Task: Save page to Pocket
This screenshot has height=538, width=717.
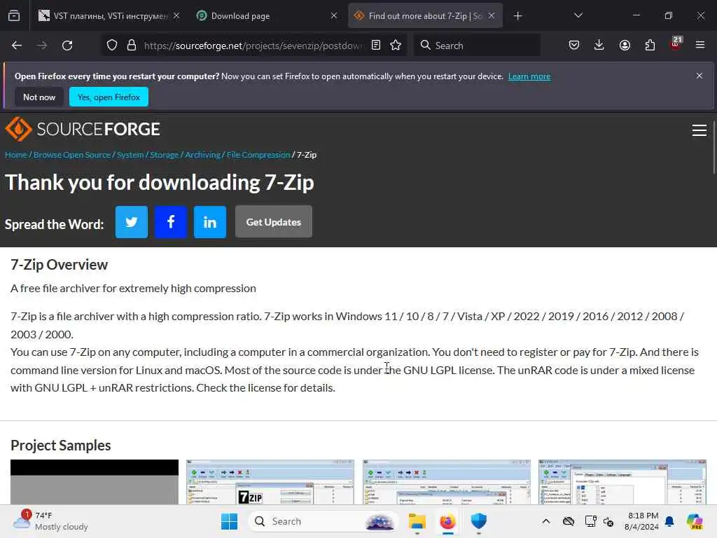Action: click(574, 46)
